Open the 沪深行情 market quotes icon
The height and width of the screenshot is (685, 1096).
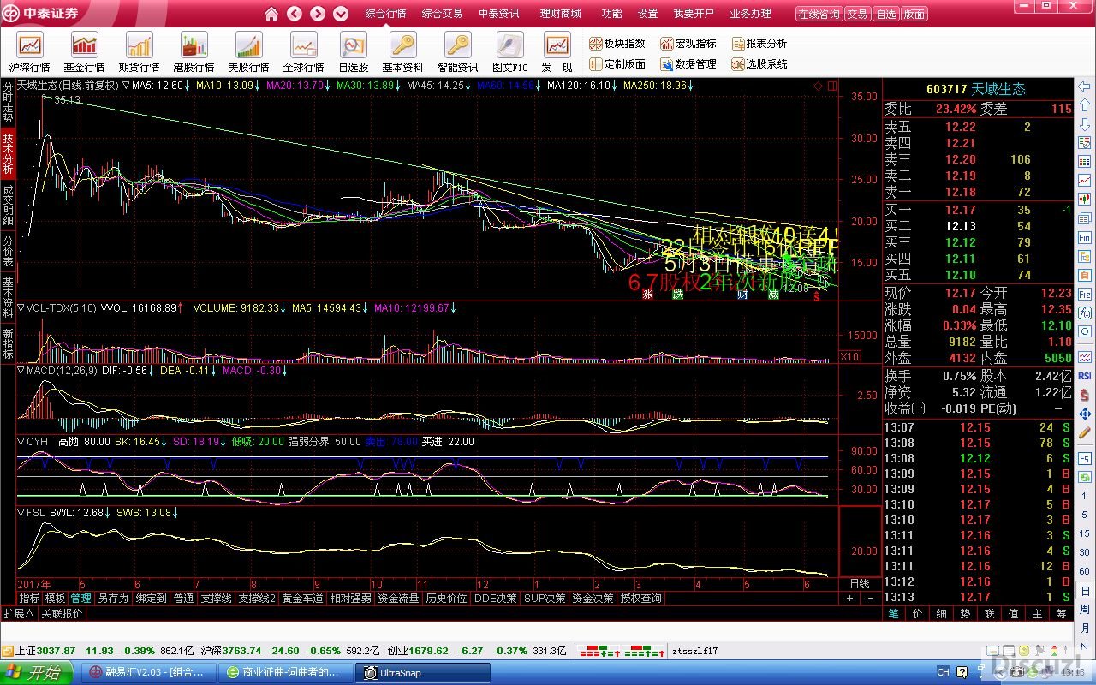point(30,52)
